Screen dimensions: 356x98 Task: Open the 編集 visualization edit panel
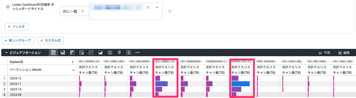pyautogui.click(x=344, y=53)
